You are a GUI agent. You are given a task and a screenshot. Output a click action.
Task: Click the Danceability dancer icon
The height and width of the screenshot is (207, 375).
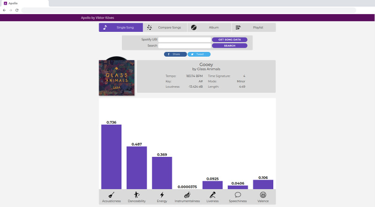[x=136, y=195]
